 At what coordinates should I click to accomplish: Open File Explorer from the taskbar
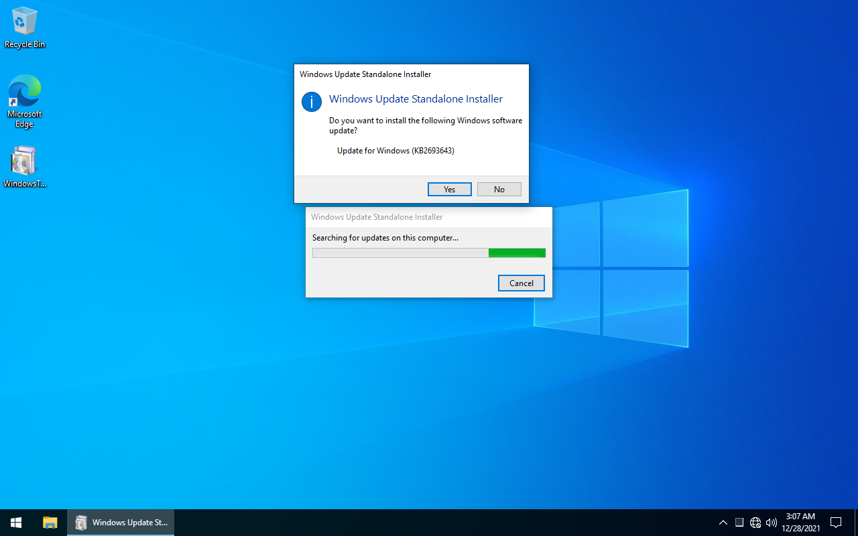[x=50, y=523]
